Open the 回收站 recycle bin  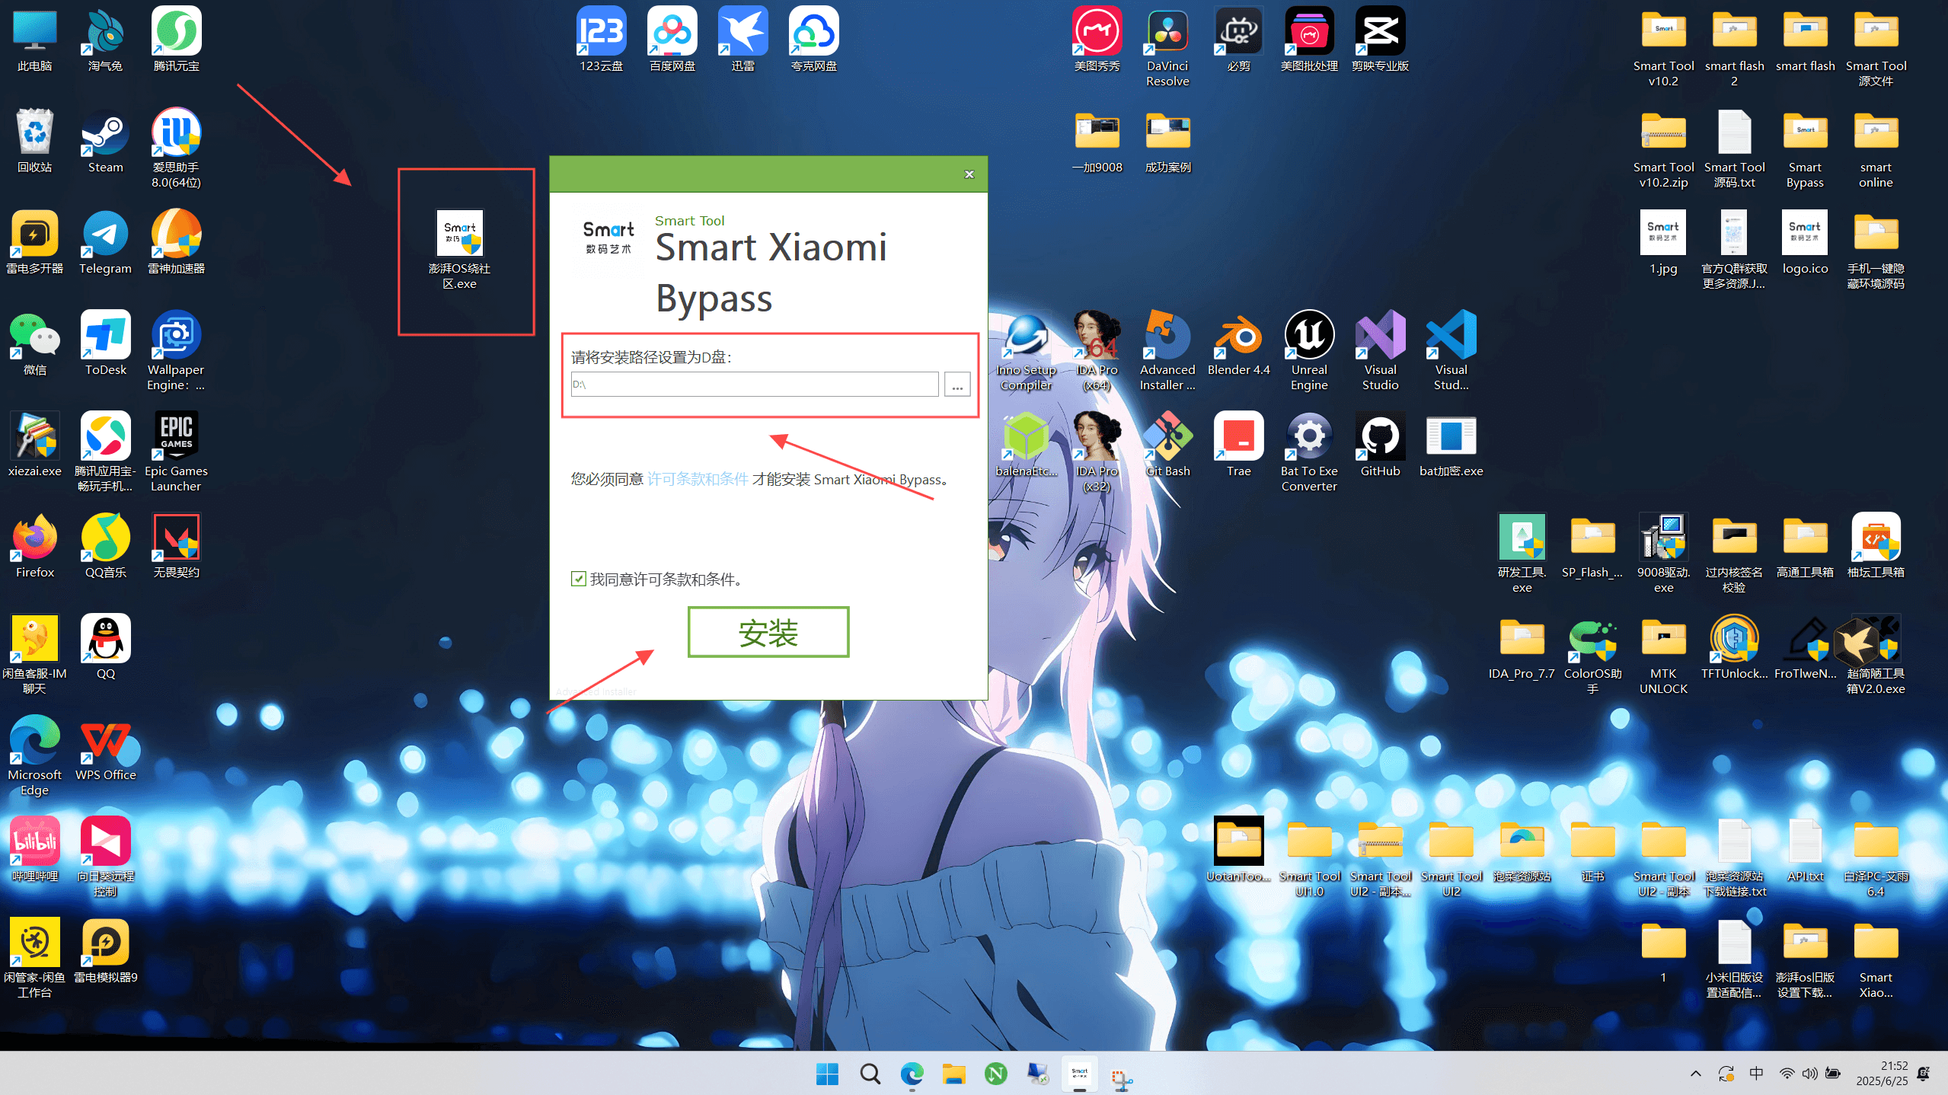(34, 142)
